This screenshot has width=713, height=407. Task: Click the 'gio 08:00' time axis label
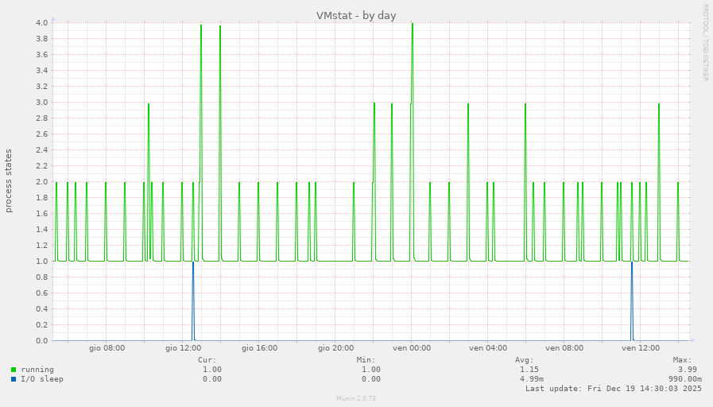pyautogui.click(x=107, y=348)
